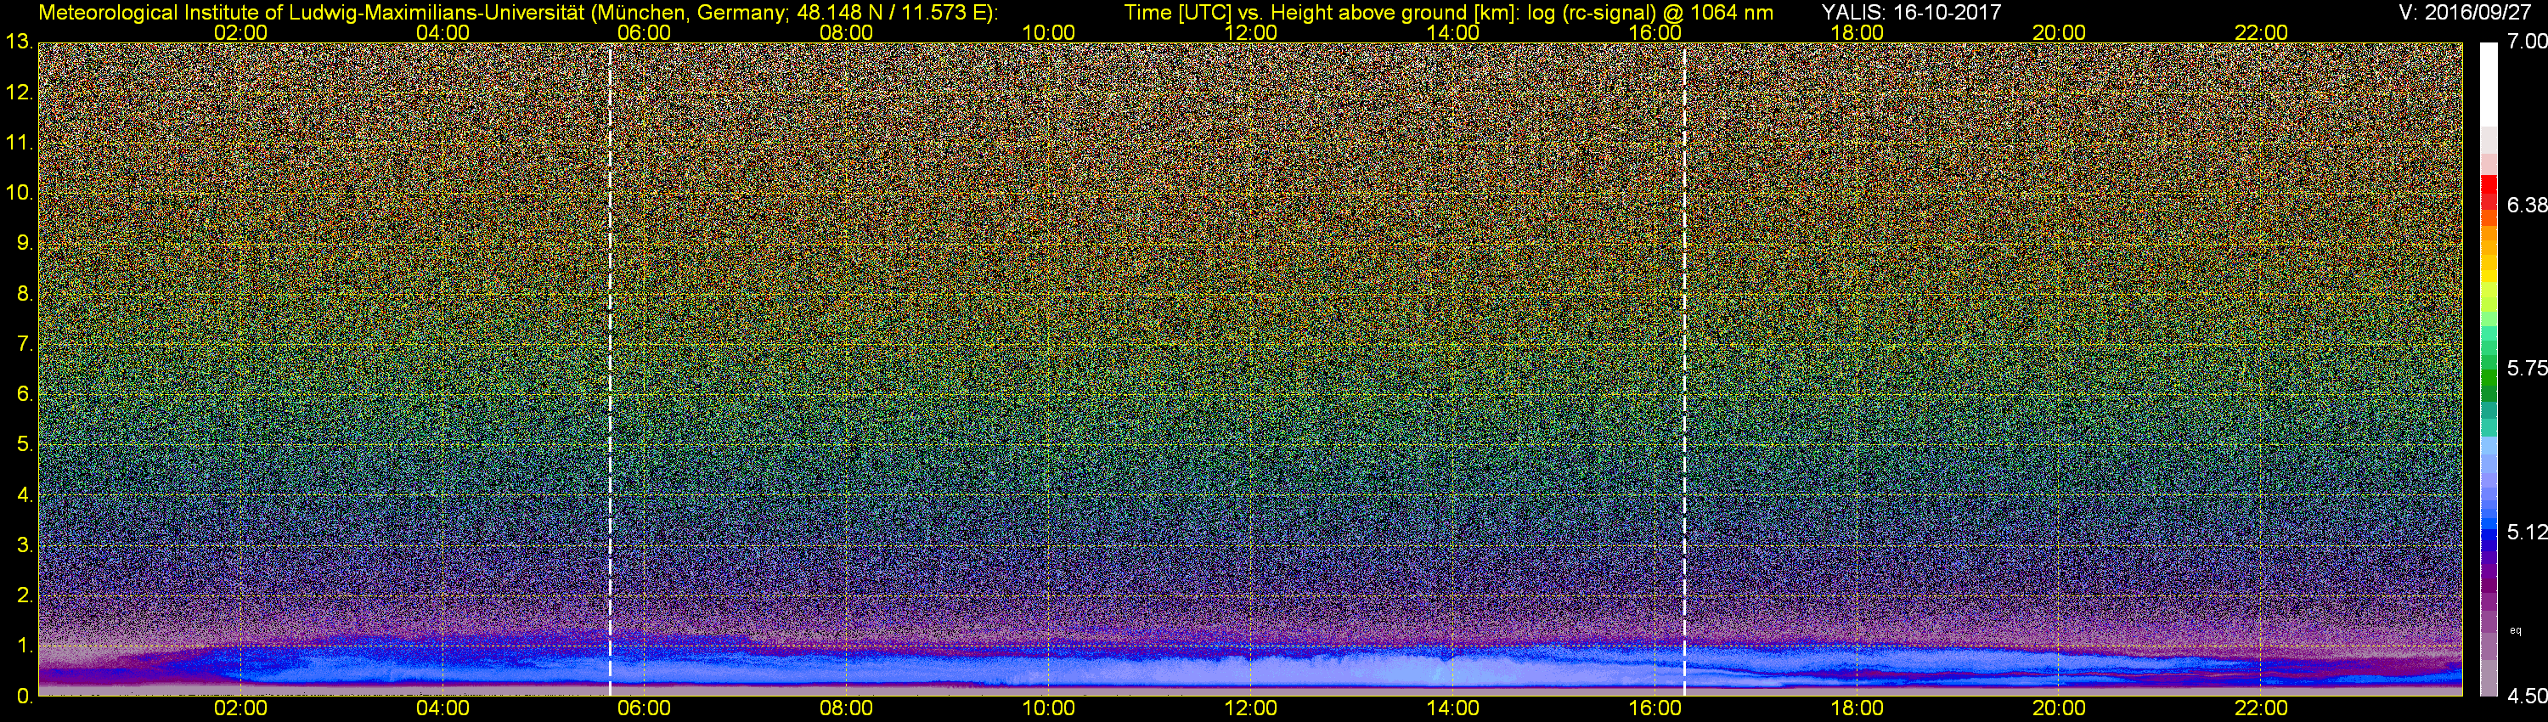Select the 6.38 color scale label
This screenshot has height=722, width=2548.
[x=2528, y=206]
